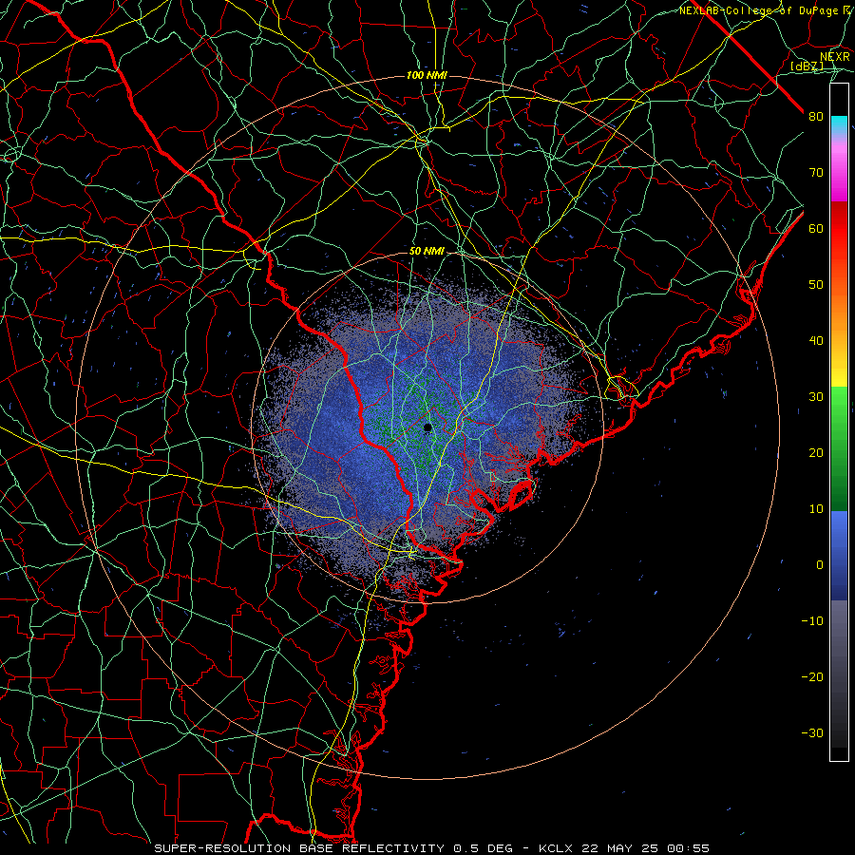
Task: Click the '-20' value on dBZ scale
Action: pyautogui.click(x=812, y=677)
